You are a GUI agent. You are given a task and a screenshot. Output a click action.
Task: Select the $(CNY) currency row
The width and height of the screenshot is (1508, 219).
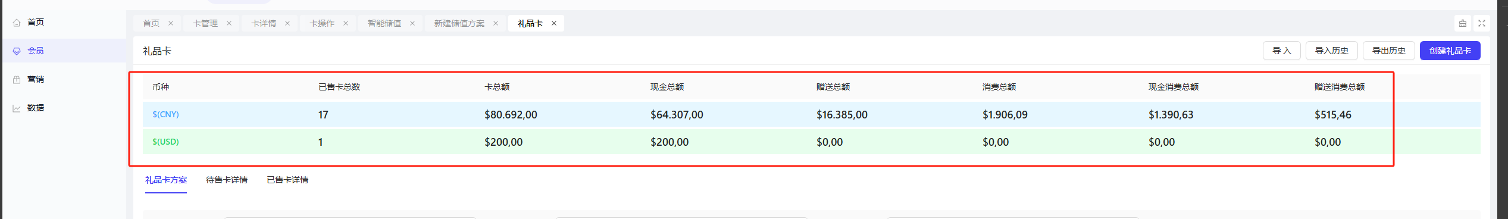coord(812,114)
